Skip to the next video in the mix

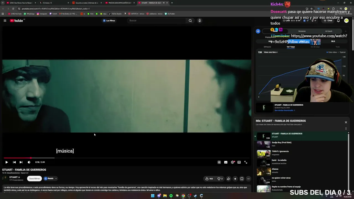(x=21, y=162)
